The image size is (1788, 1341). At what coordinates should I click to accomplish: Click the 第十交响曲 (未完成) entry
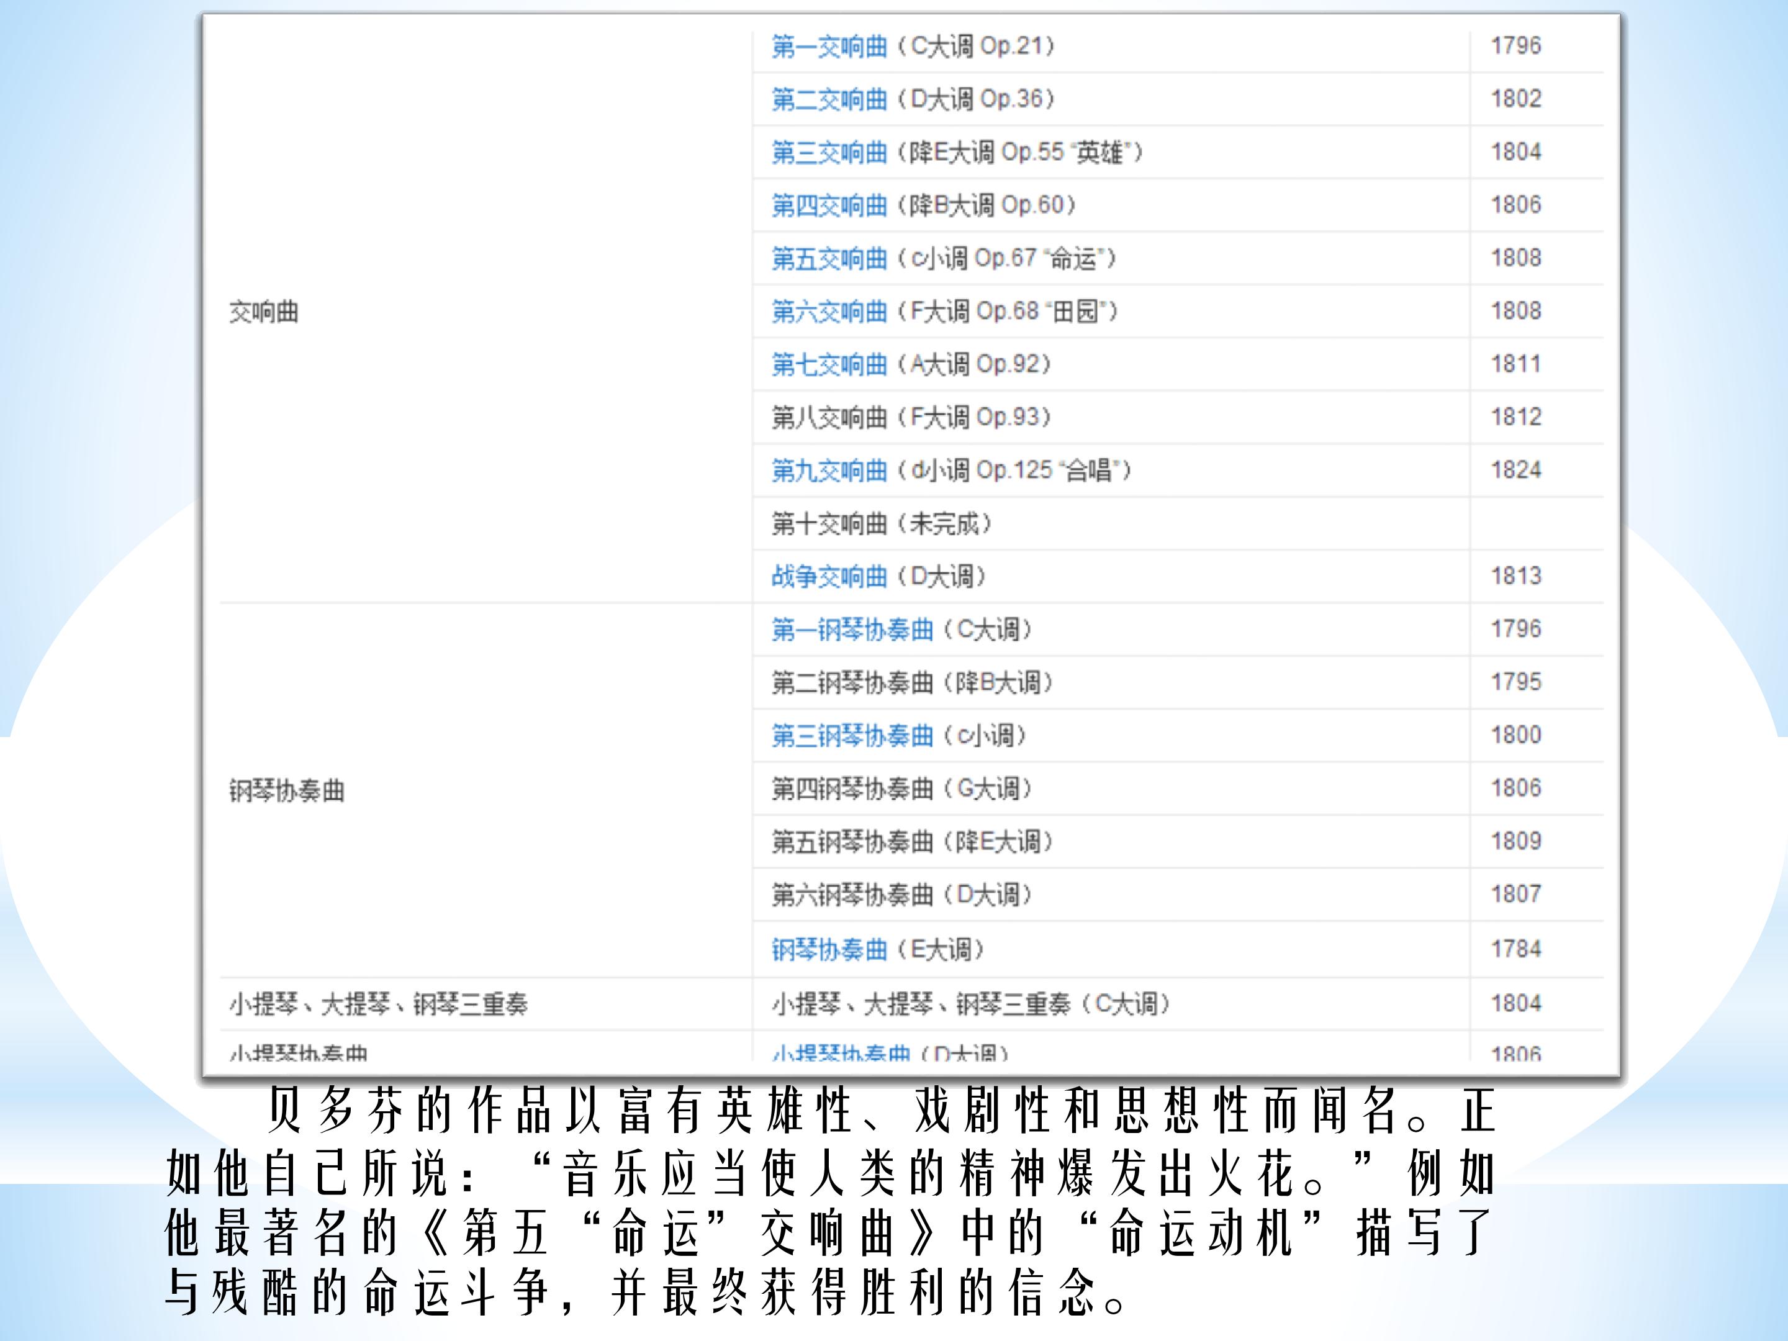(x=881, y=525)
